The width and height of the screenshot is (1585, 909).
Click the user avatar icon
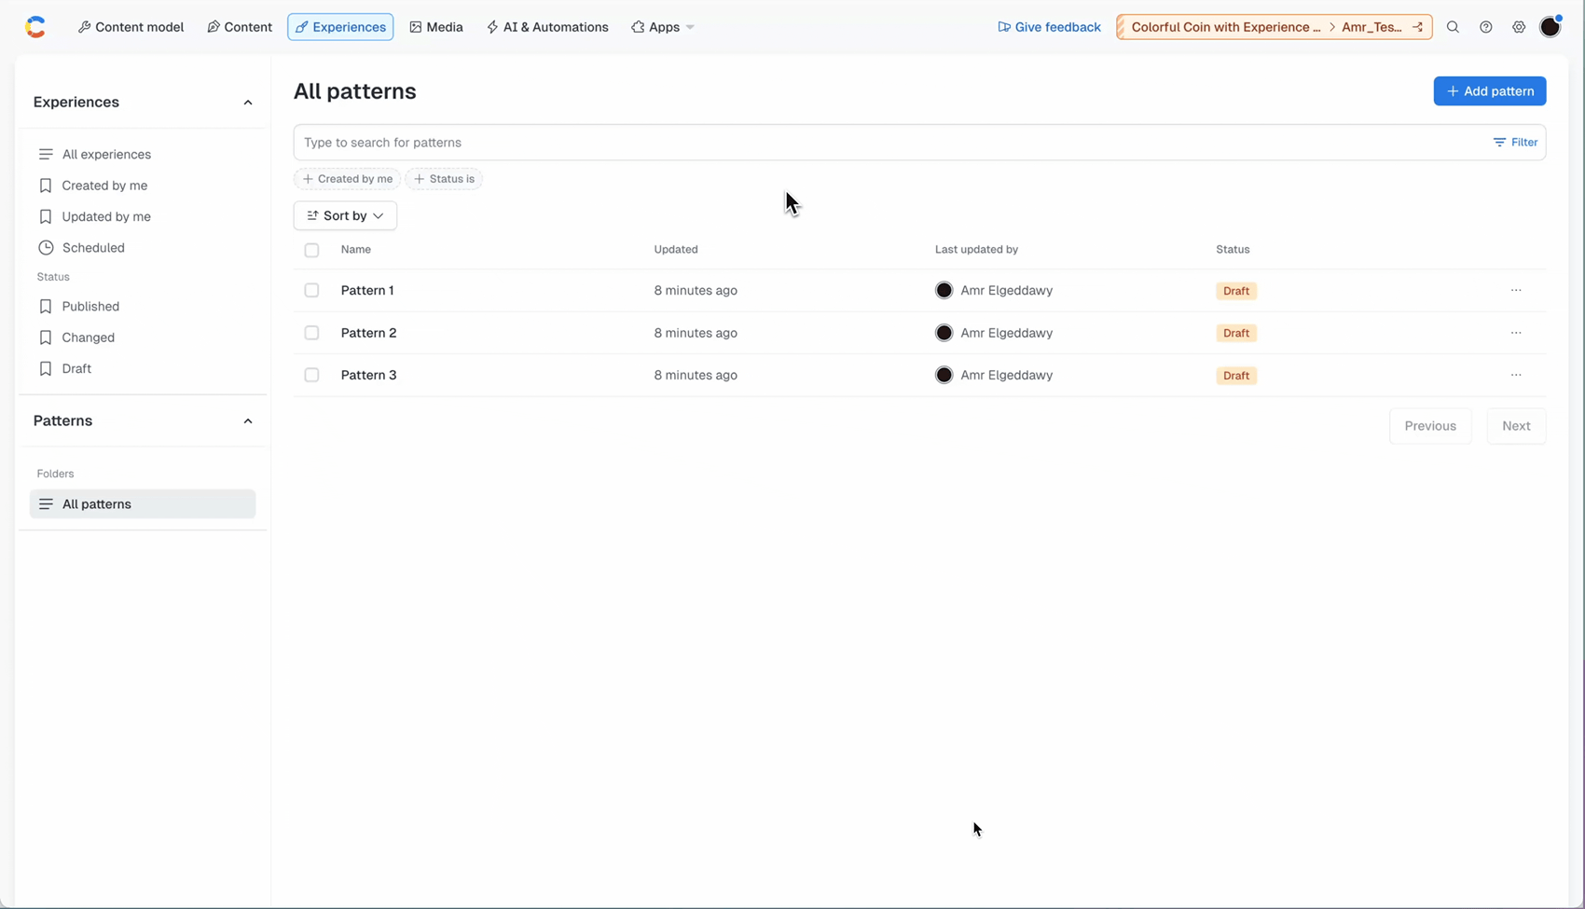click(x=1551, y=27)
